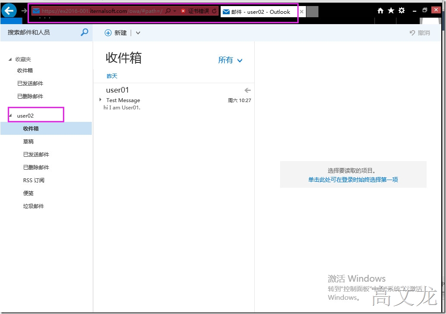
Task: Select 收件箱 under user02
Action: [x=46, y=128]
